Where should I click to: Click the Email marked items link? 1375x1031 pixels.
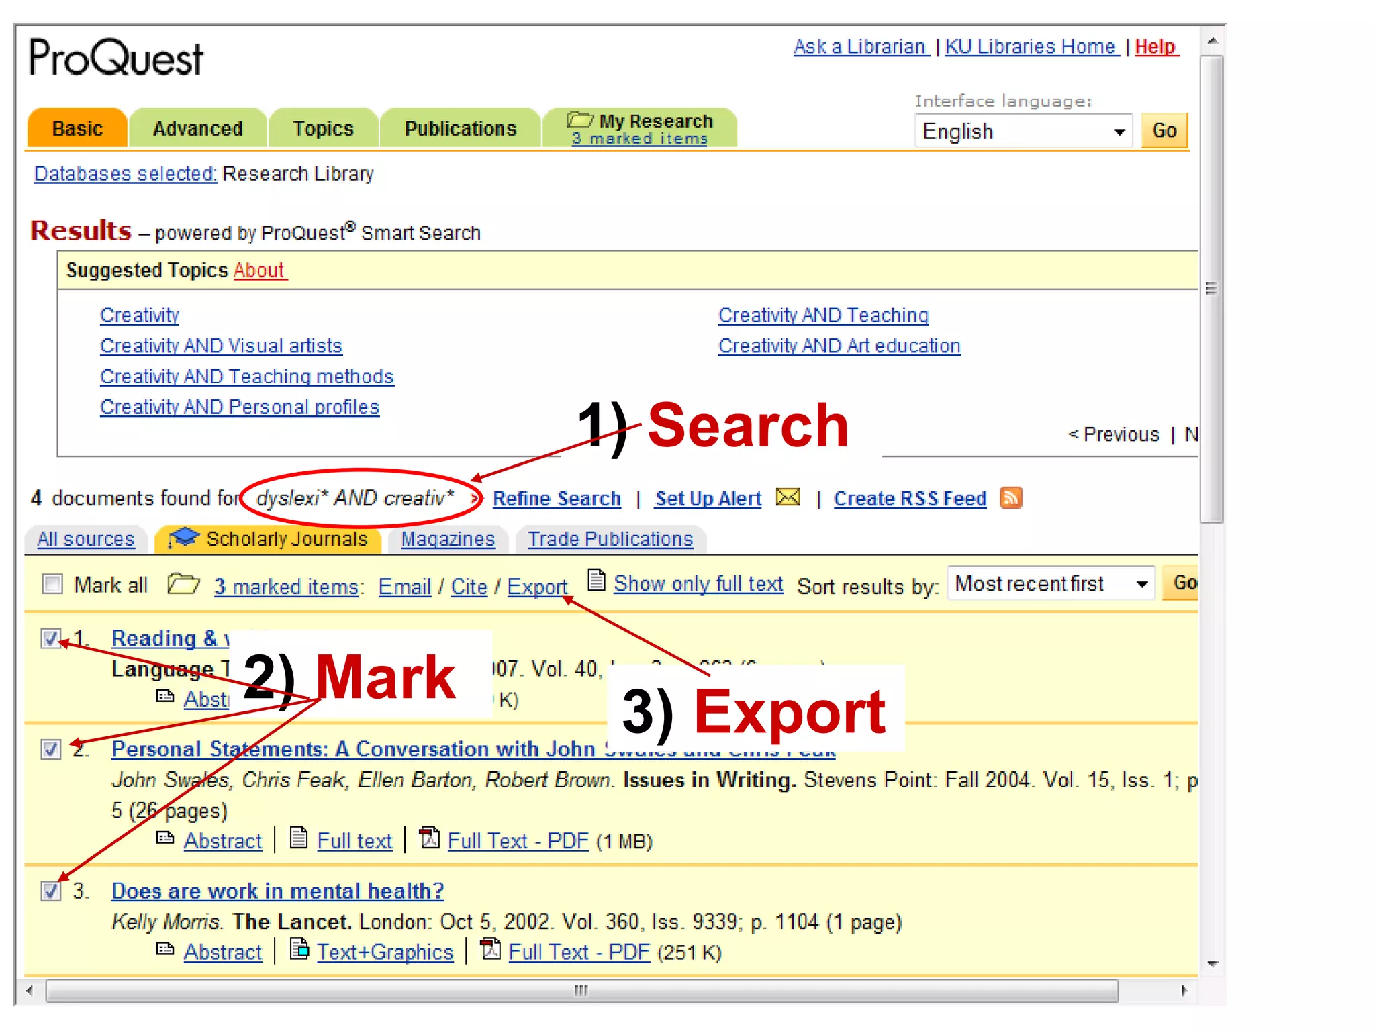coord(404,586)
